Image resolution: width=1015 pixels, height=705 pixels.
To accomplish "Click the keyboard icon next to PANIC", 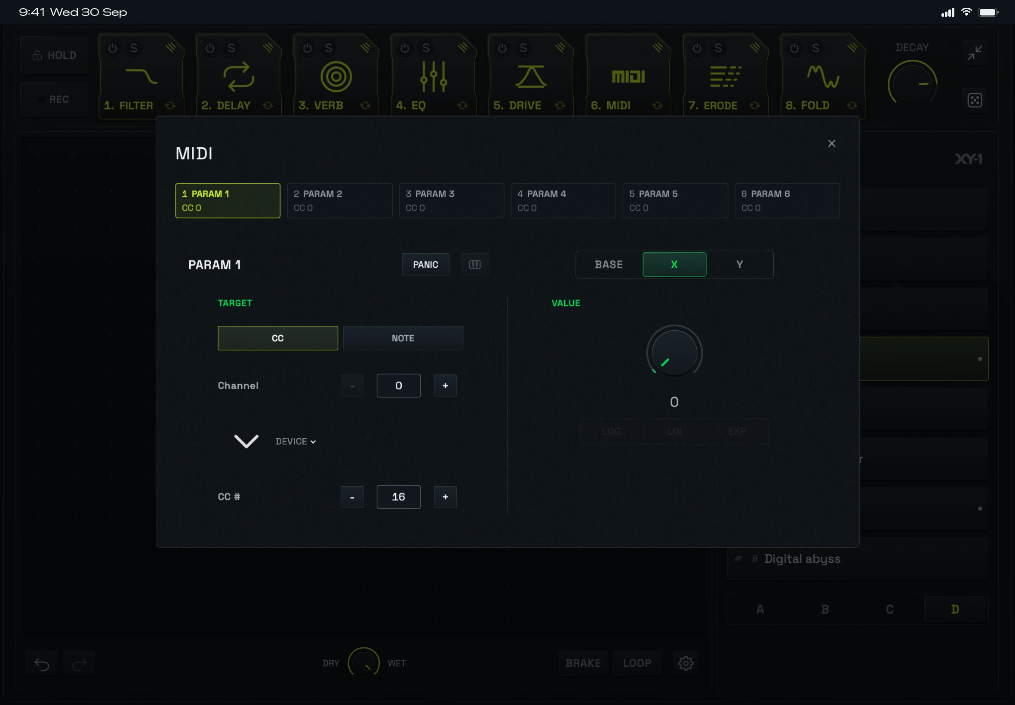I will click(474, 265).
